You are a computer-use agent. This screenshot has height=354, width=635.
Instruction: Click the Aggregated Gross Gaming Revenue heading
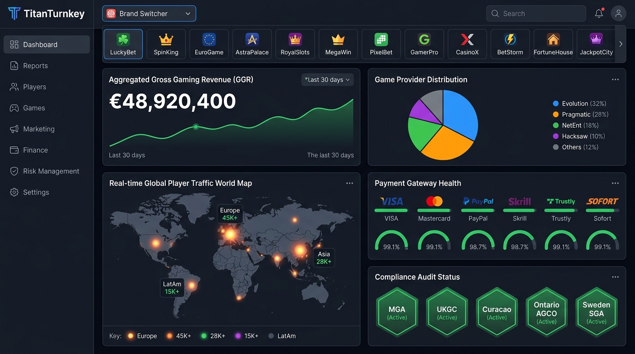click(181, 80)
